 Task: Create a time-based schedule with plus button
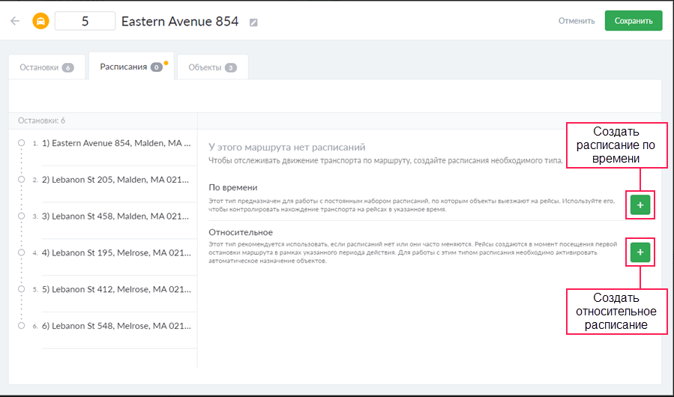[x=640, y=204]
